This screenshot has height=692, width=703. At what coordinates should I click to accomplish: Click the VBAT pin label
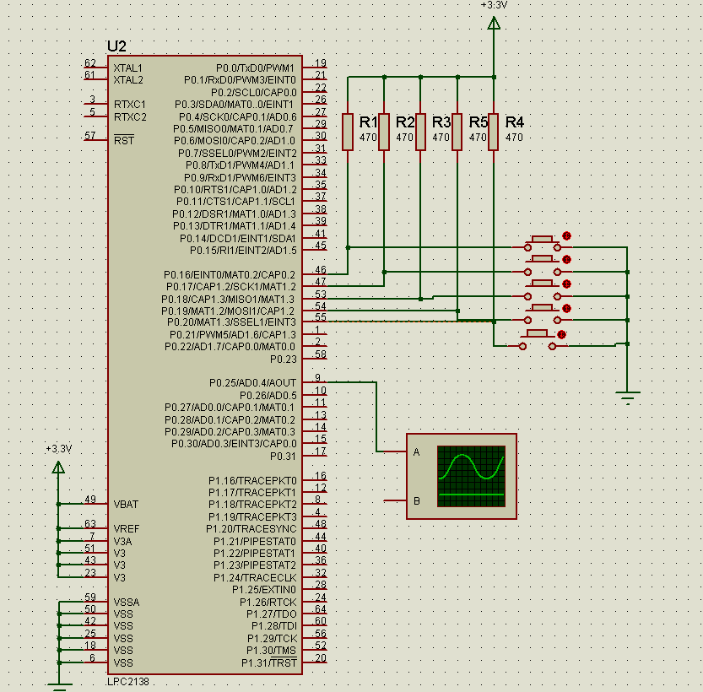pyautogui.click(x=126, y=505)
